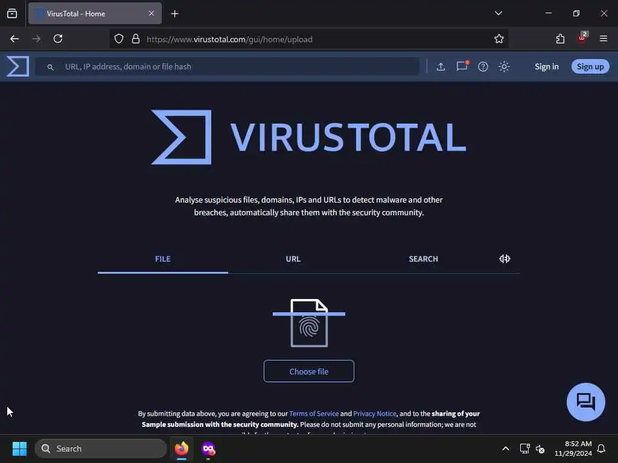Switch to the URL tab
The width and height of the screenshot is (618, 463).
pyautogui.click(x=293, y=259)
